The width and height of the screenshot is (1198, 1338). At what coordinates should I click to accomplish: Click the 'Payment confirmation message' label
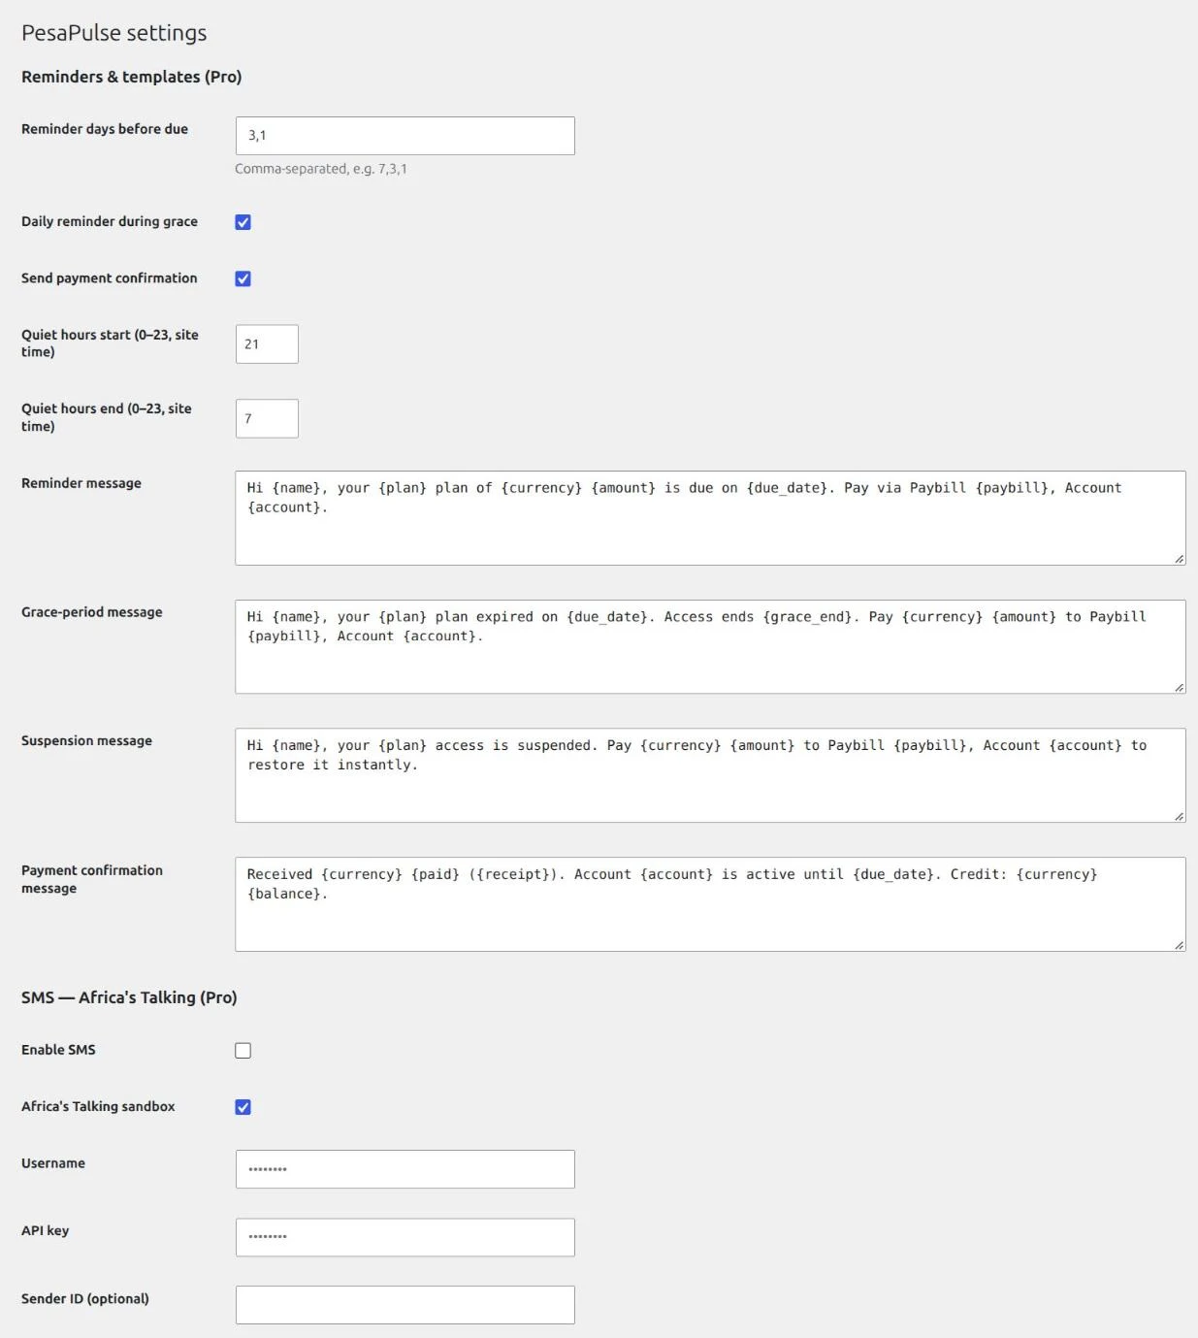click(92, 879)
